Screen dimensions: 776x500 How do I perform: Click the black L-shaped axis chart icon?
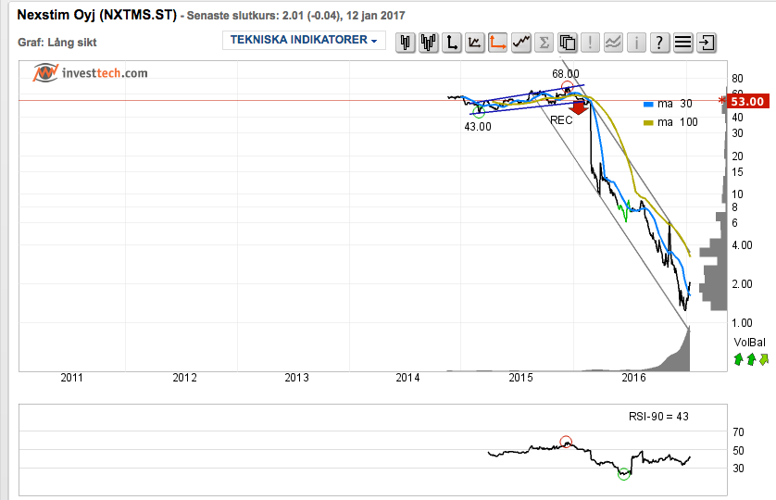pyautogui.click(x=451, y=43)
